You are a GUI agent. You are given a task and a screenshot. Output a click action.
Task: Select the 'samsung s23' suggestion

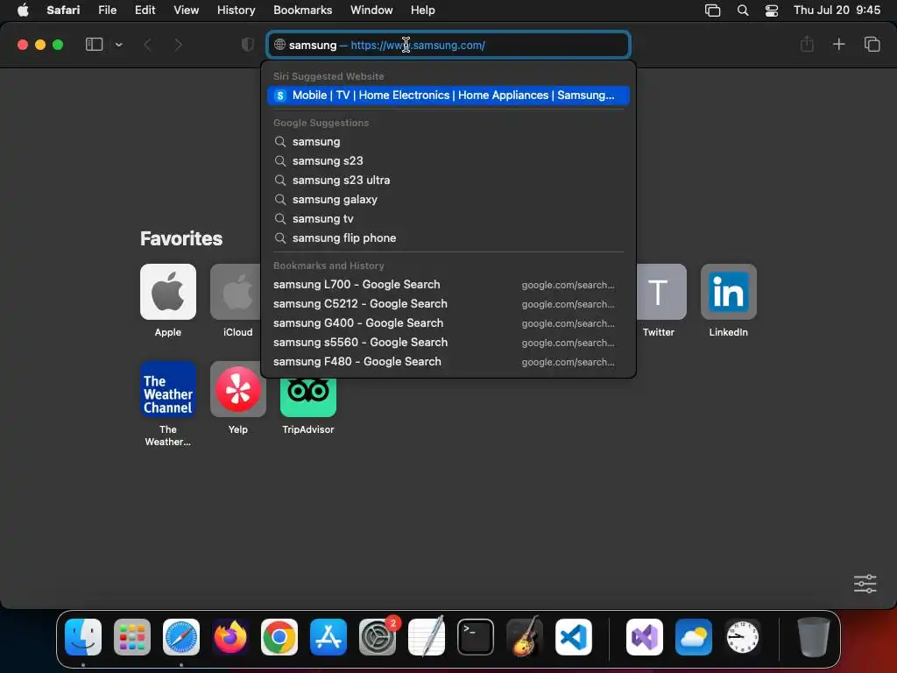pos(448,161)
